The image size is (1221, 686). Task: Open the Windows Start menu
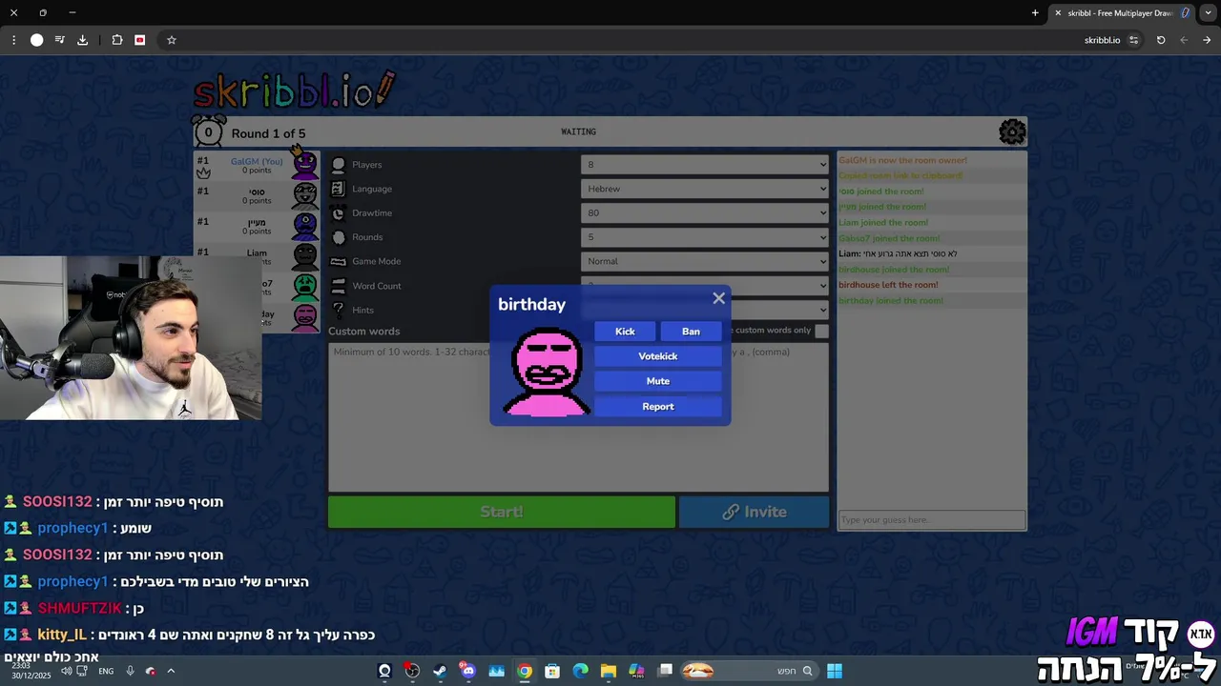(835, 671)
